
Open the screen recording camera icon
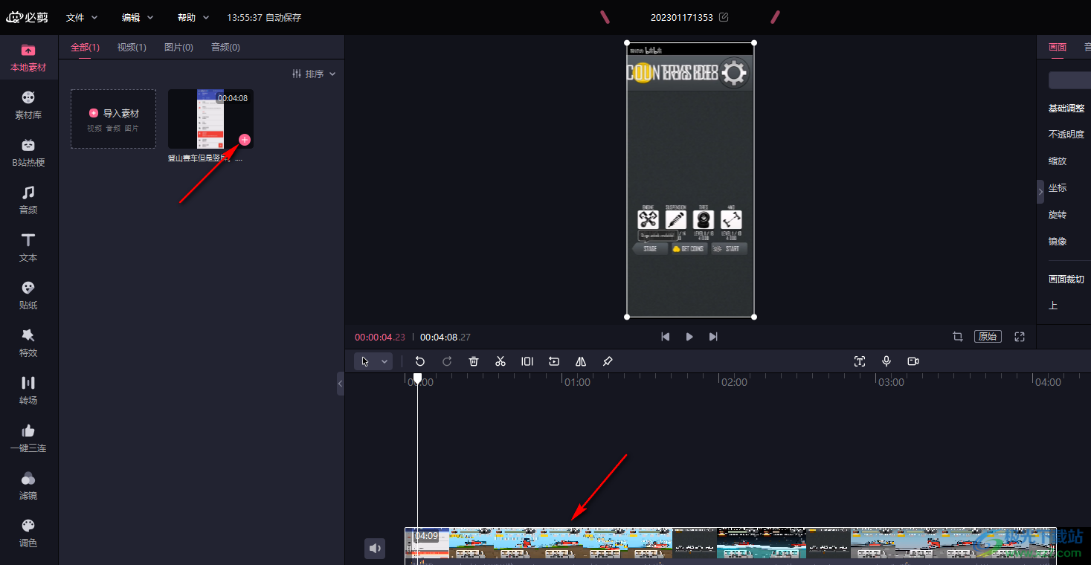pyautogui.click(x=913, y=361)
